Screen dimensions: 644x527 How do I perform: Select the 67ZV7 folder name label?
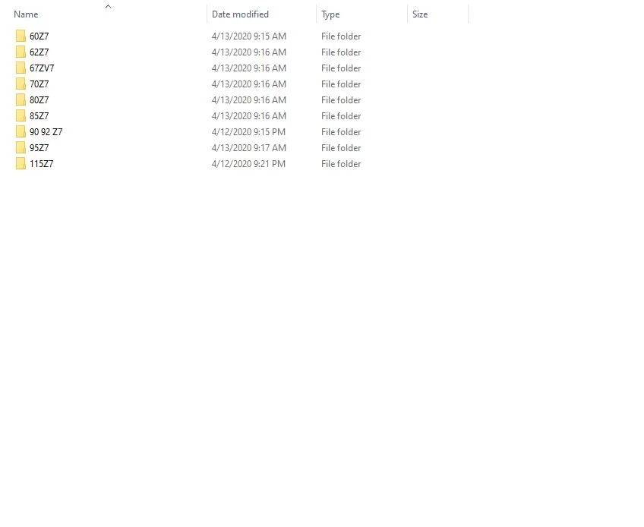click(42, 68)
